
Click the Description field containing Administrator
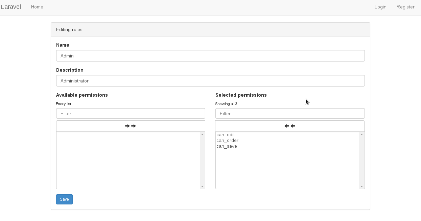(210, 80)
